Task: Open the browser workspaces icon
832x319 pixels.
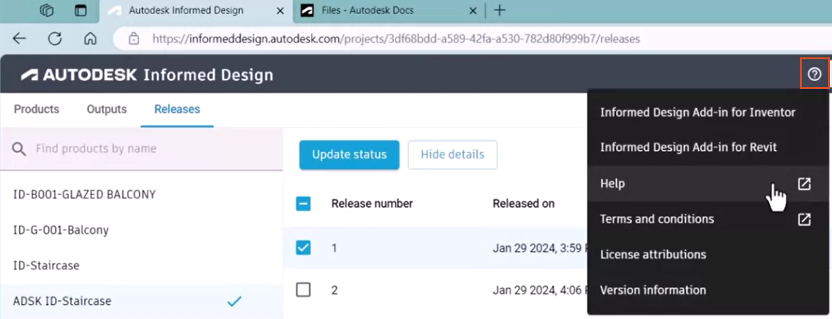Action: (x=46, y=10)
